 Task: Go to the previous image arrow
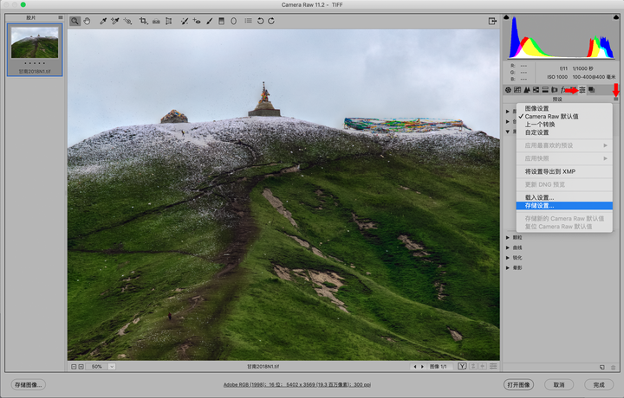[415, 367]
